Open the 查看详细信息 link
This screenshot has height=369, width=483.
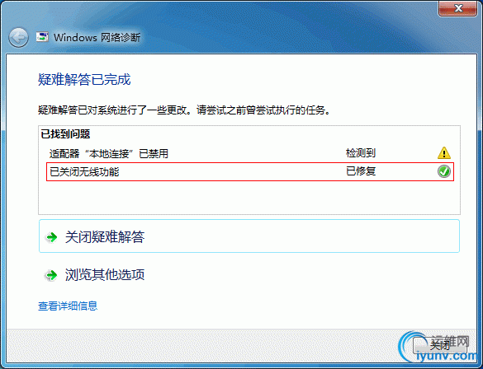(68, 306)
